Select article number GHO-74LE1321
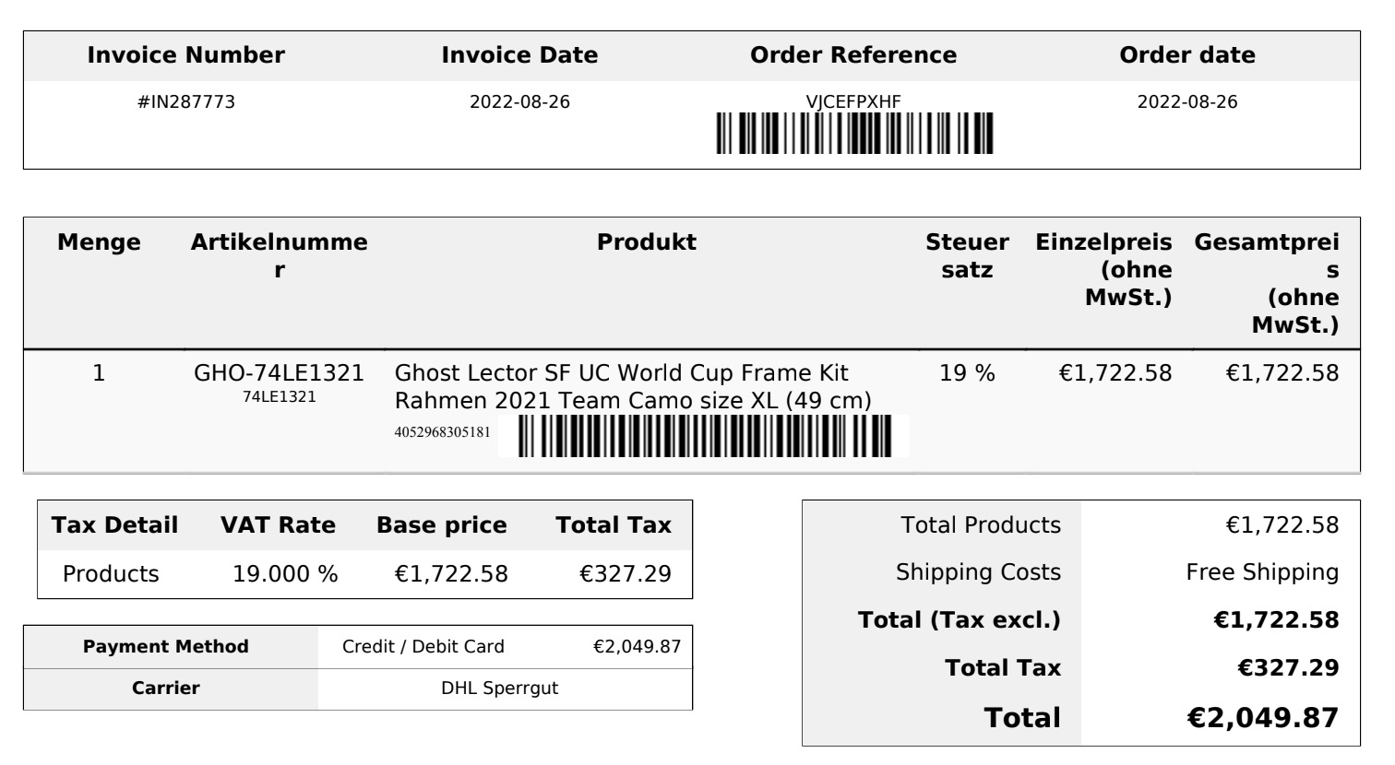 pyautogui.click(x=279, y=373)
